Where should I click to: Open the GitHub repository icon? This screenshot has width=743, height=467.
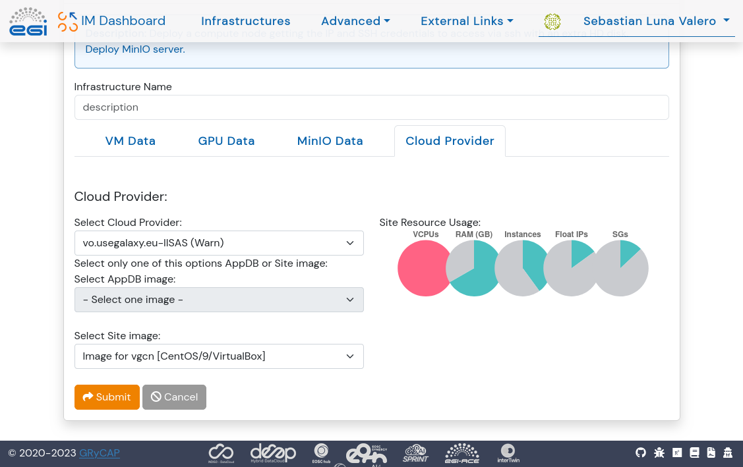click(641, 453)
